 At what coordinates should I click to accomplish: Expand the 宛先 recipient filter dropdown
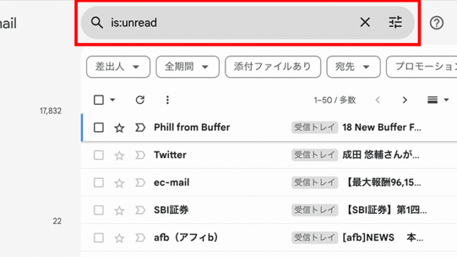tap(353, 66)
